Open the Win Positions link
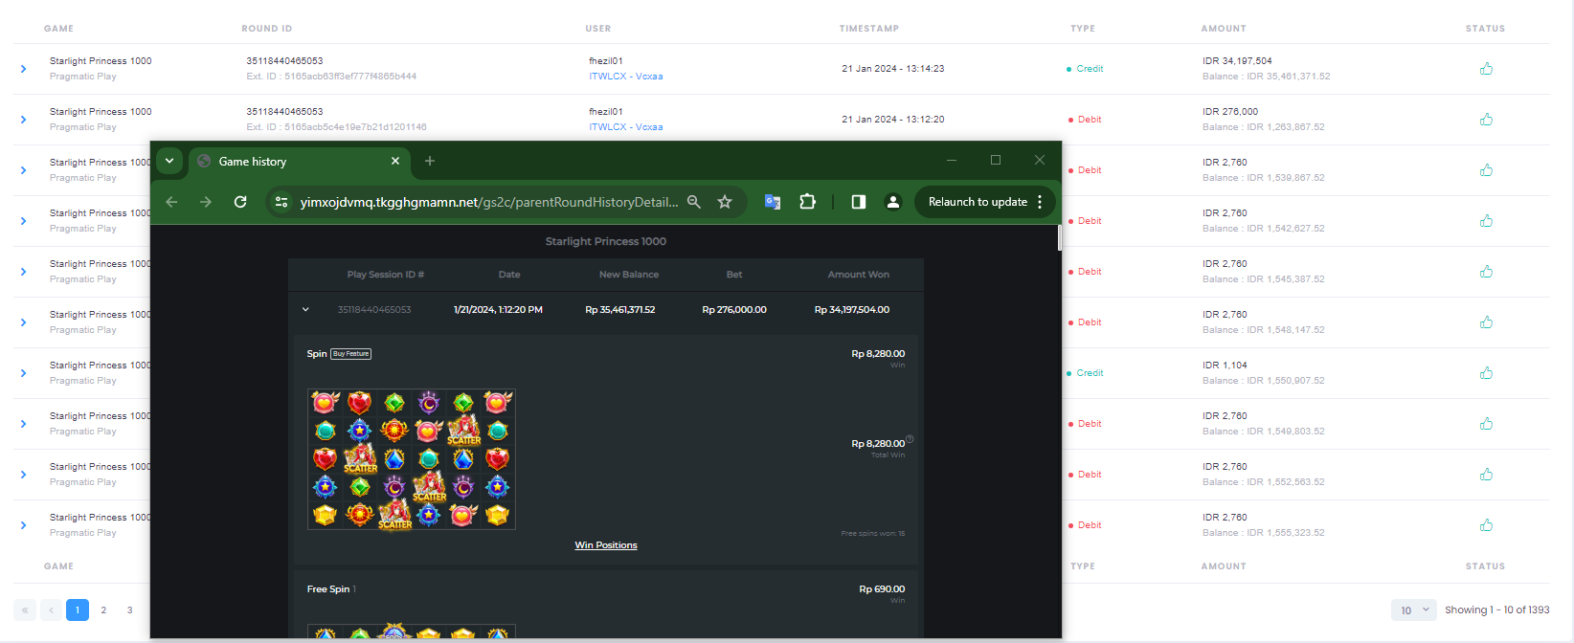The width and height of the screenshot is (1574, 643). tap(606, 545)
